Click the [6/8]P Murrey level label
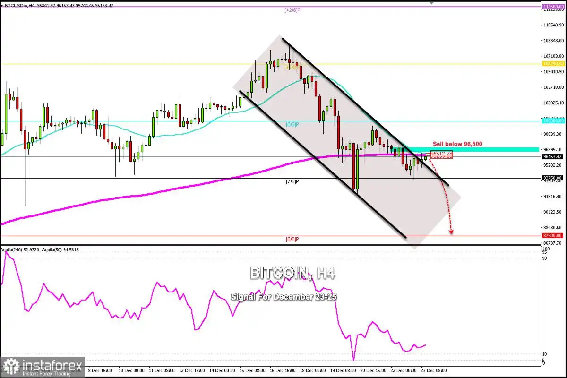This screenshot has width=567, height=378. point(292,239)
